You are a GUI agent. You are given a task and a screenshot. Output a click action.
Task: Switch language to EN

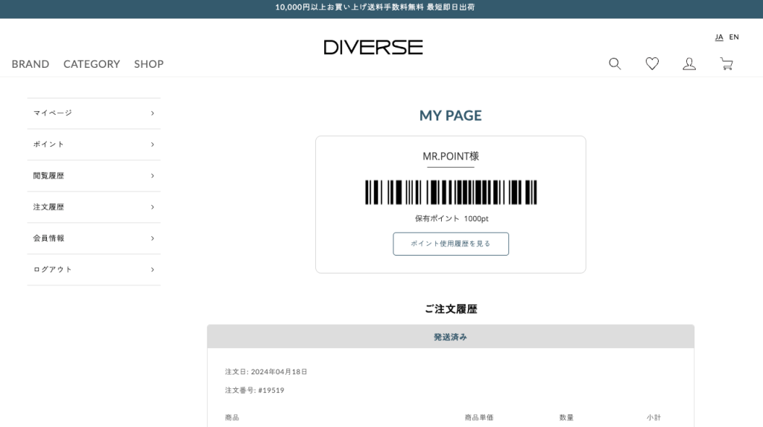coord(734,37)
